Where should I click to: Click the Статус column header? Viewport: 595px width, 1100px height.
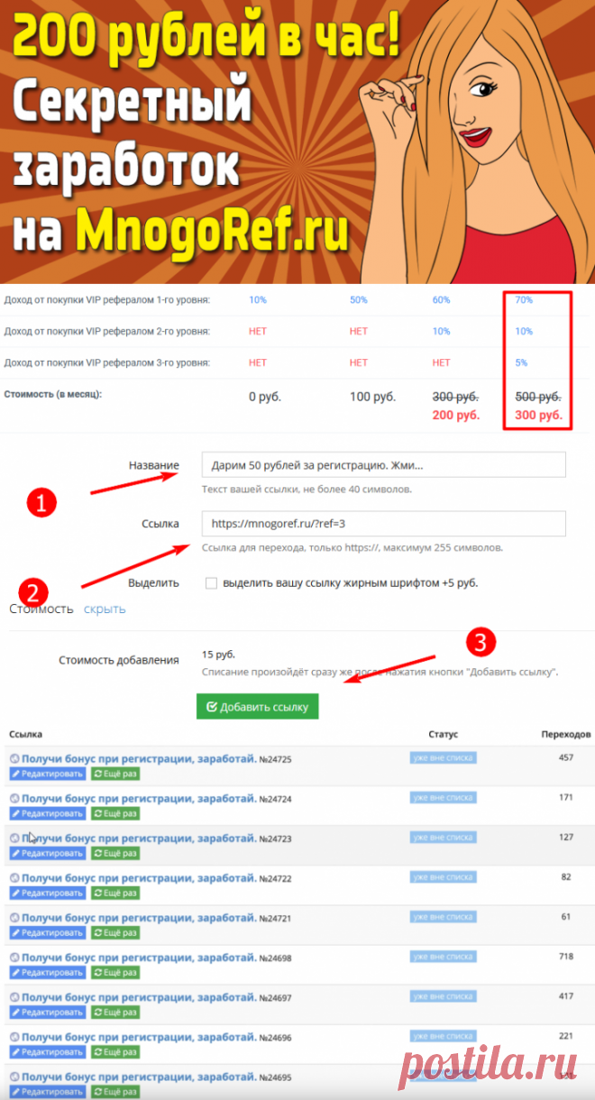444,735
